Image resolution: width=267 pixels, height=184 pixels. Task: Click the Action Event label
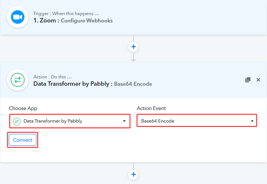click(151, 108)
